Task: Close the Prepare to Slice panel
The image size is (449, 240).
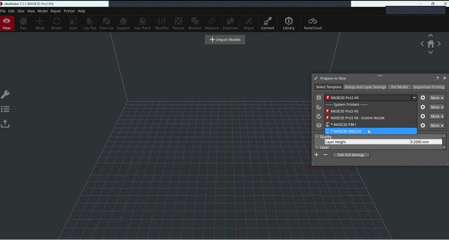Action: tap(445, 78)
